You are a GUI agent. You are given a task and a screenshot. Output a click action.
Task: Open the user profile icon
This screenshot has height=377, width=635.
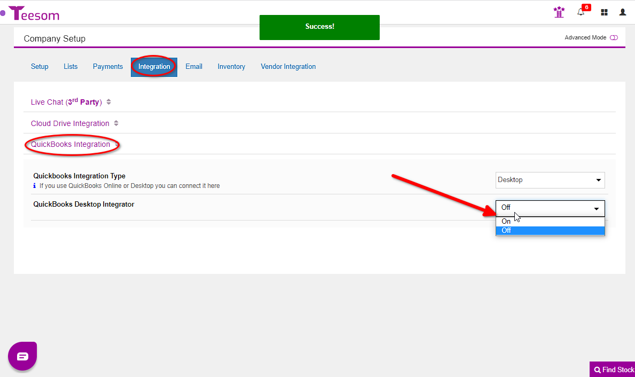coord(623,12)
